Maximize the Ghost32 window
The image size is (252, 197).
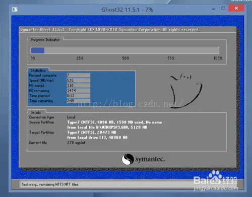[x=223, y=8]
